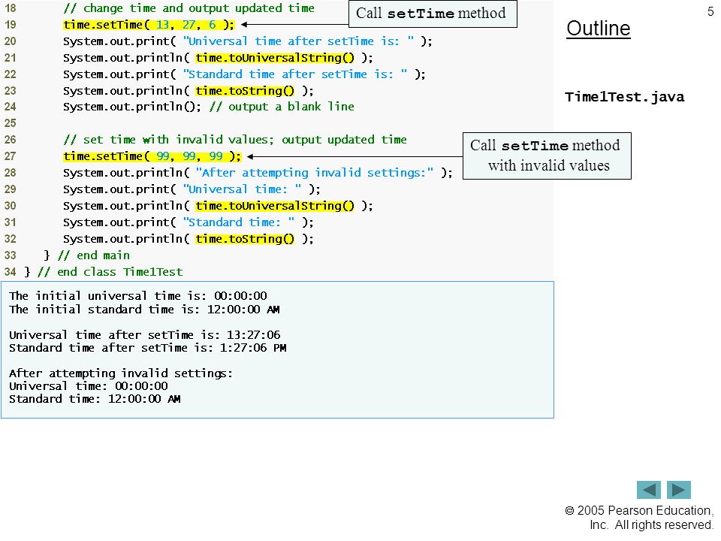Click output "Standard time after setTime is: 1:27:06 PM"
Screen dimensions: 721x541
click(x=148, y=348)
